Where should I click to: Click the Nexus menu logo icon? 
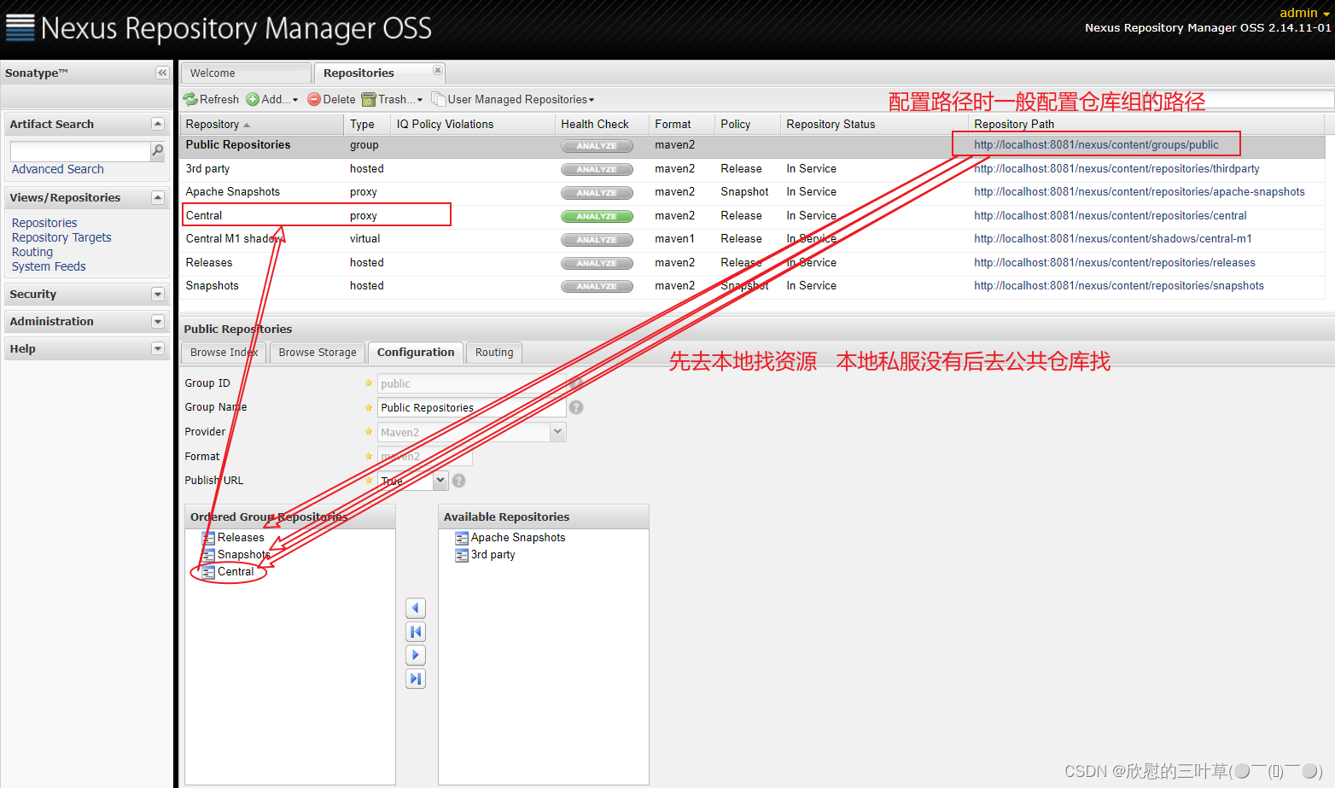click(x=20, y=27)
